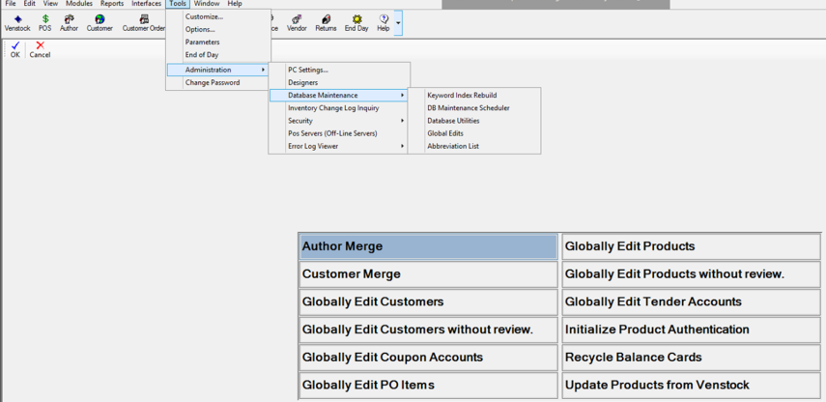Image resolution: width=826 pixels, height=402 pixels.
Task: Choose Update Products from Venstock
Action: click(x=691, y=386)
